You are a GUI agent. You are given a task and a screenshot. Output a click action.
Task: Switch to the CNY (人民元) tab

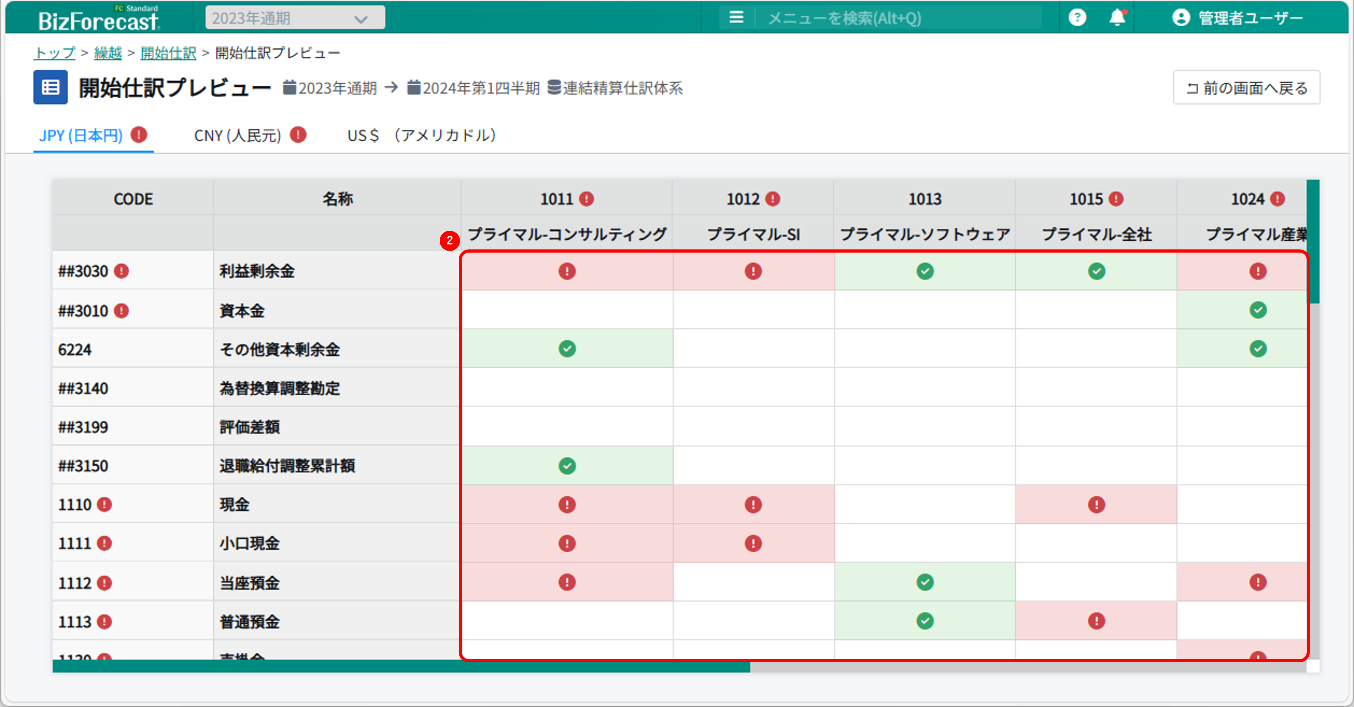point(238,136)
